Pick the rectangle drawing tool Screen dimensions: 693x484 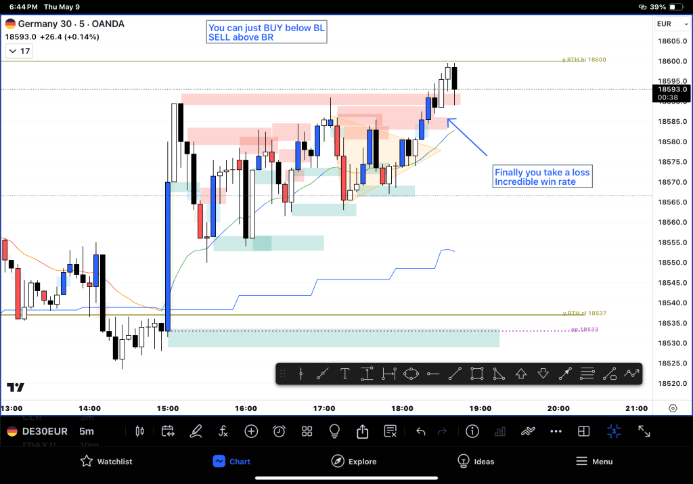click(x=476, y=373)
